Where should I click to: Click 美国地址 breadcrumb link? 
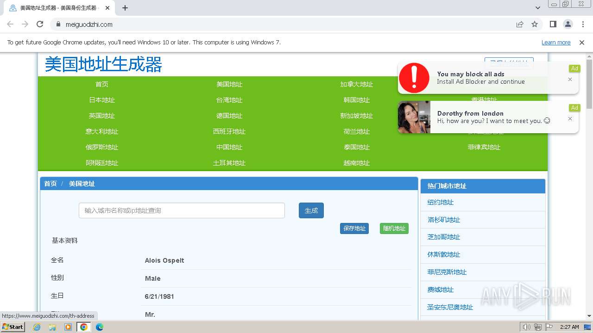tap(82, 184)
